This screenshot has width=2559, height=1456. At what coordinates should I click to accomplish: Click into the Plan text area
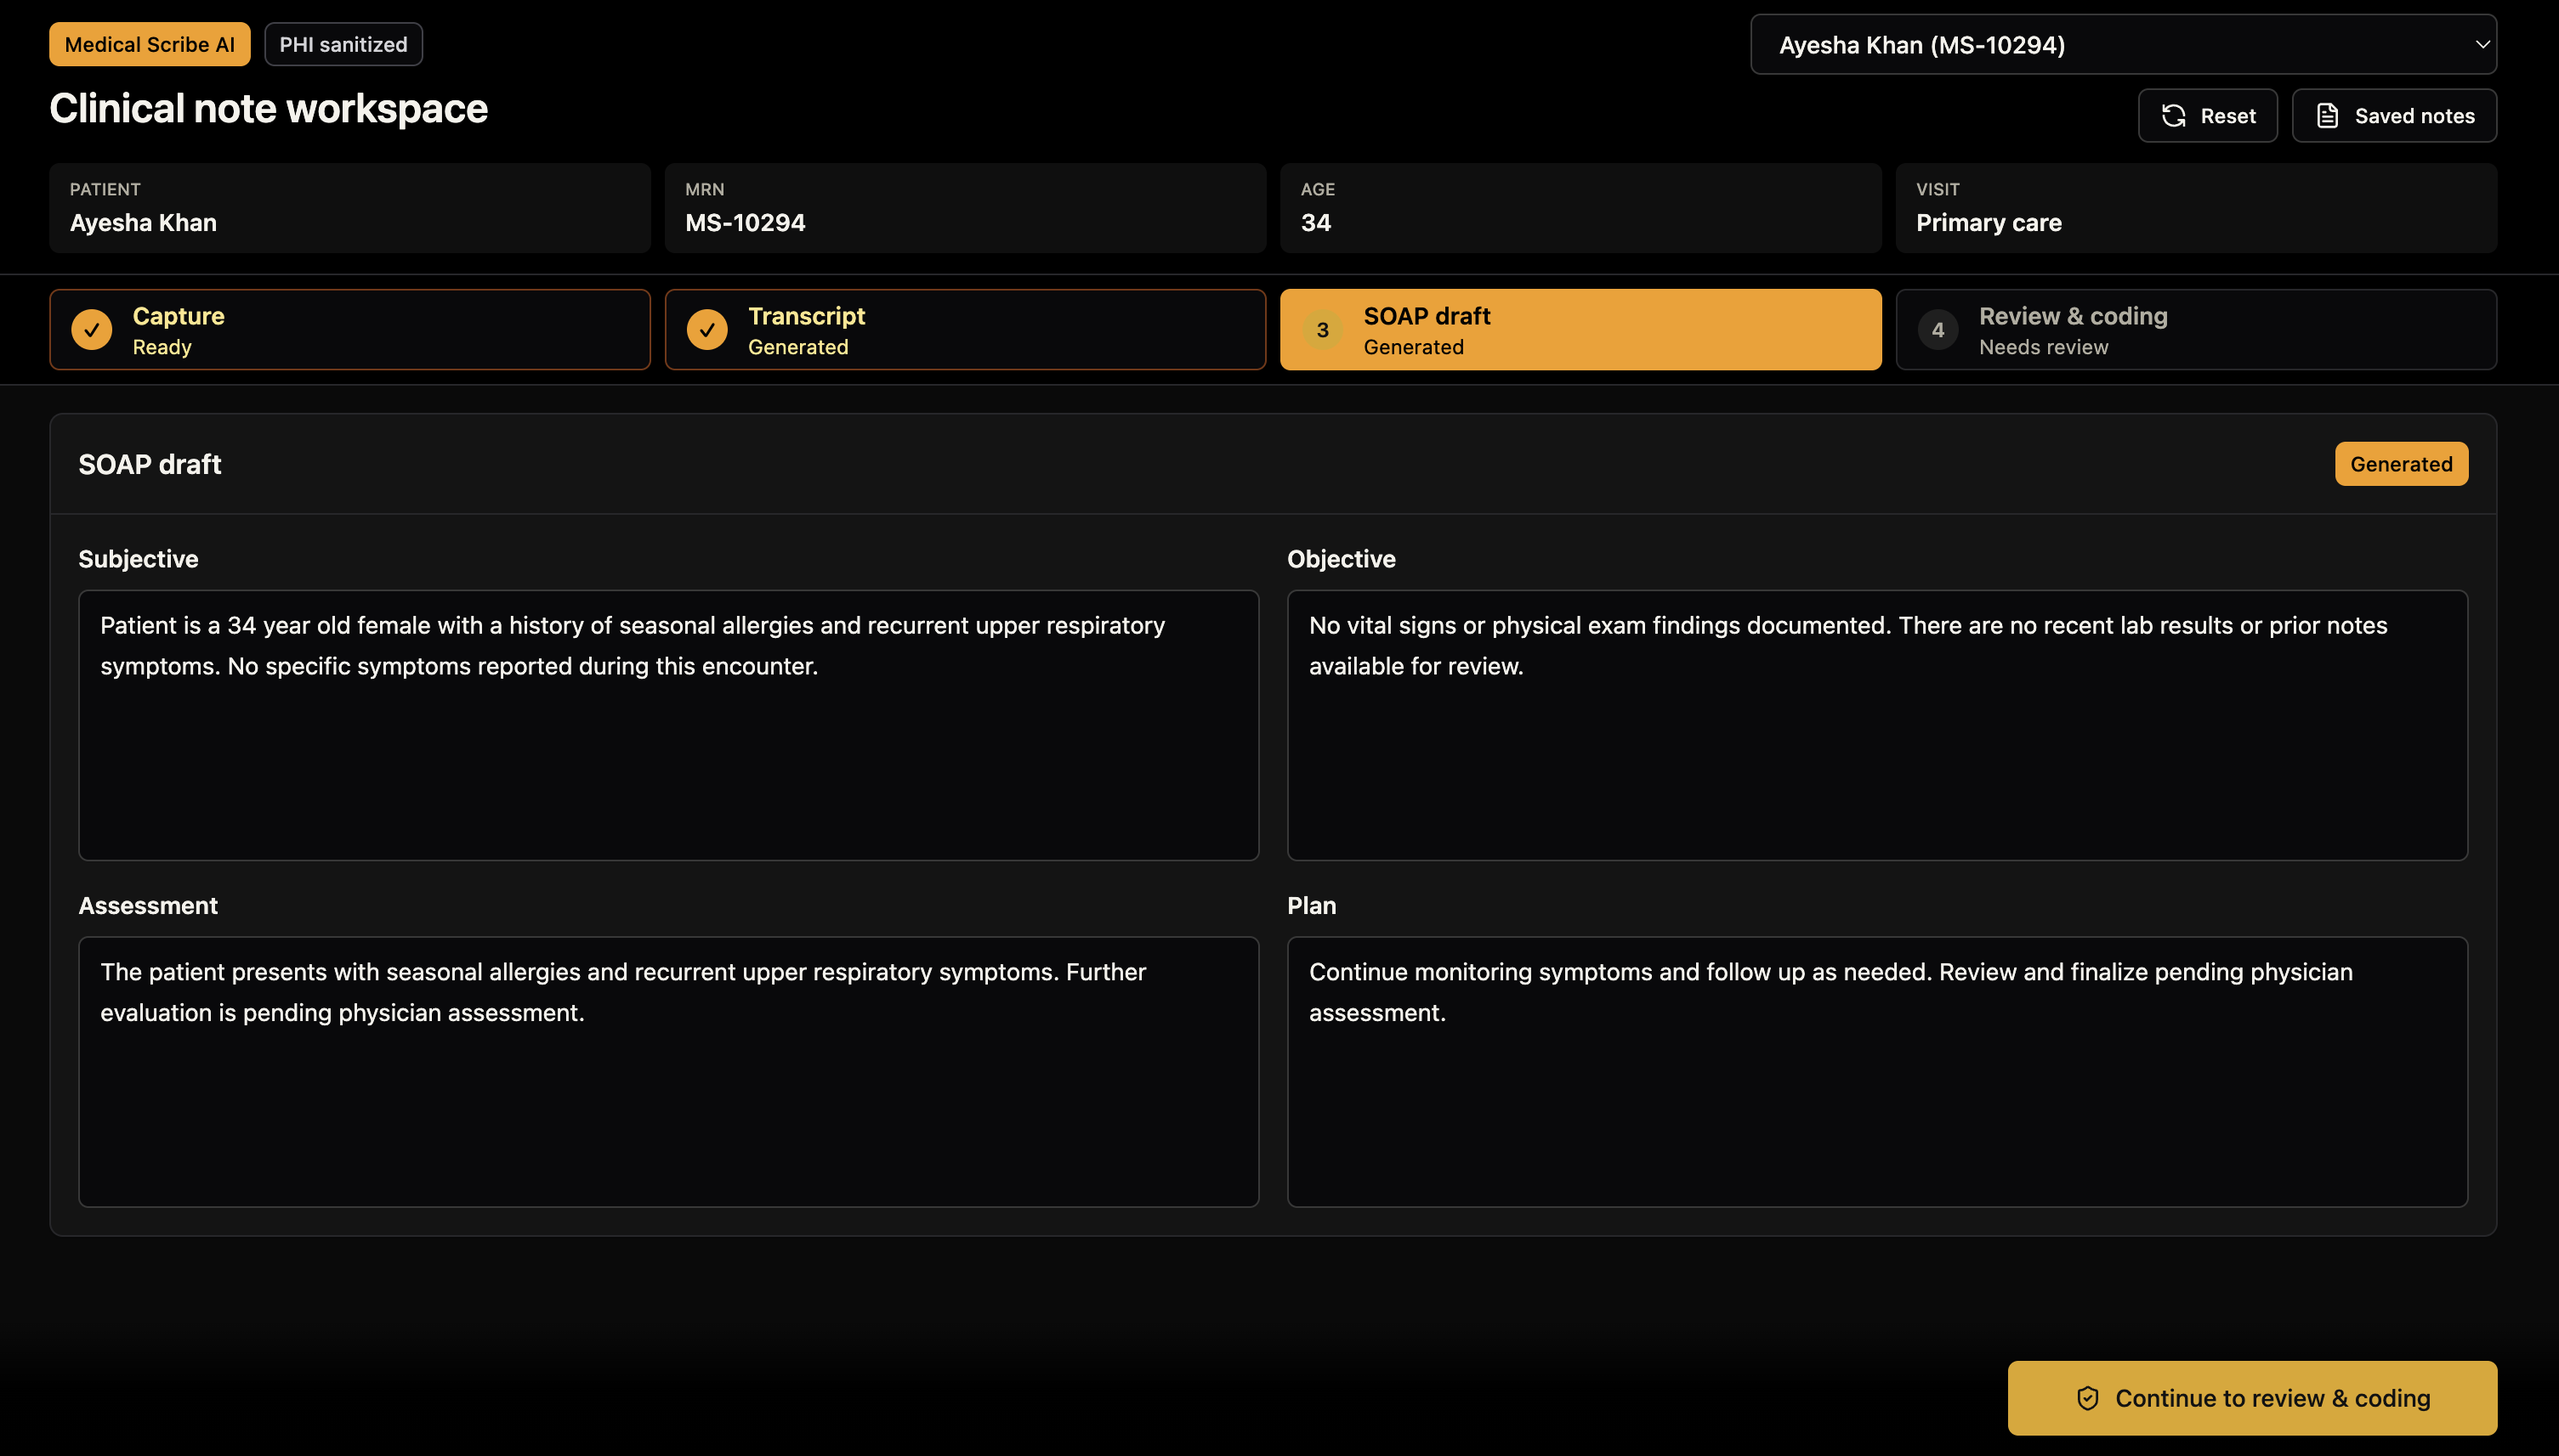pos(1877,1072)
